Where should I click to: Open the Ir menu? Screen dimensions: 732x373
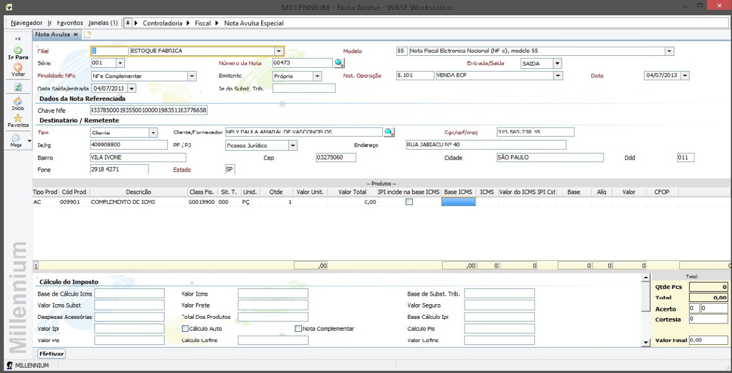(50, 23)
